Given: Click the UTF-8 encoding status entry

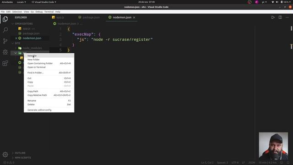Looking at the screenshot, I should 235,163.
